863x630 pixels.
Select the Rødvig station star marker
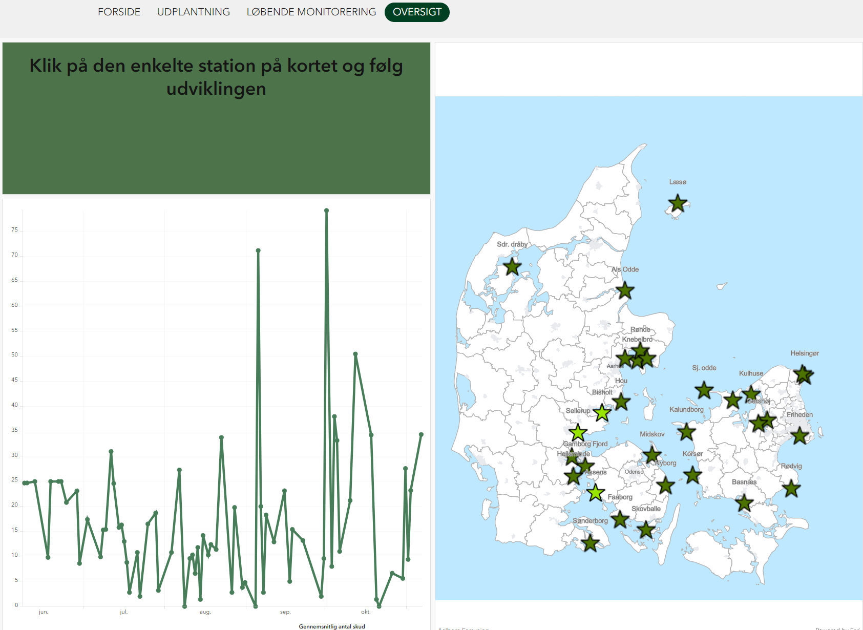point(791,488)
